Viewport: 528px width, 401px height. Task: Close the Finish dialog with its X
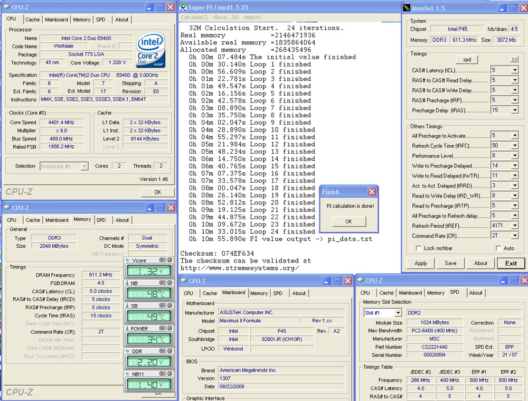[371, 192]
